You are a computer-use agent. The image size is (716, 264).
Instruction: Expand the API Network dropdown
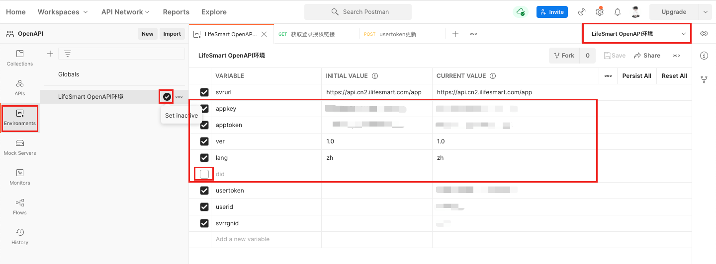pyautogui.click(x=126, y=12)
